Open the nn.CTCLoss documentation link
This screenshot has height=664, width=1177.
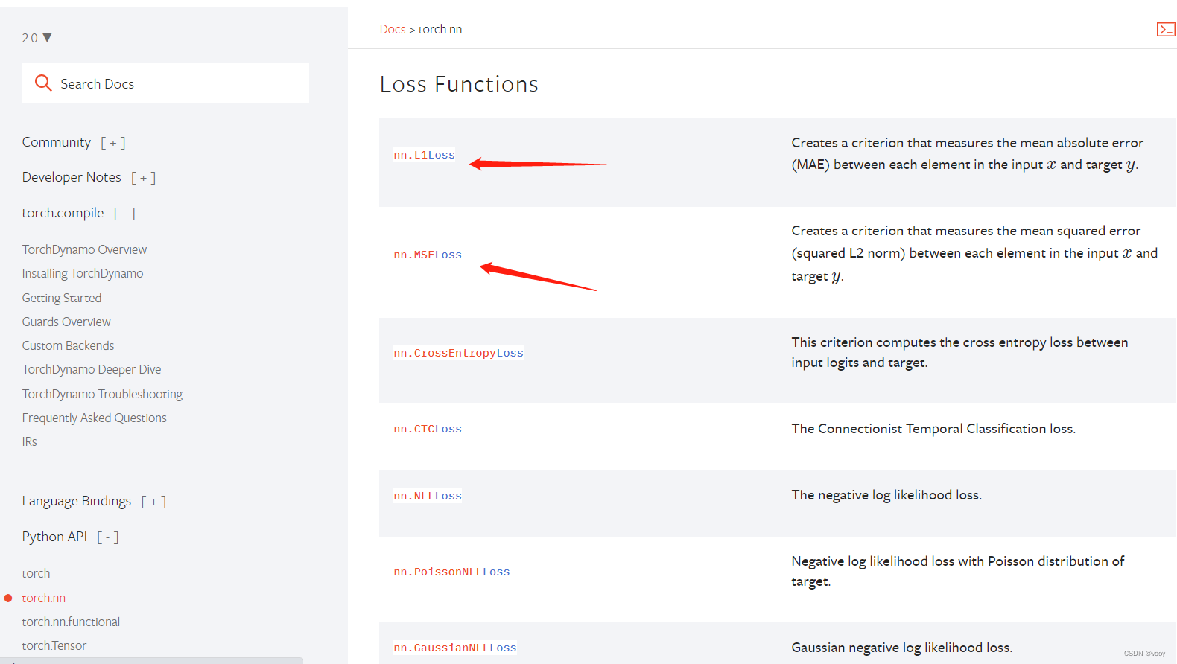click(428, 429)
